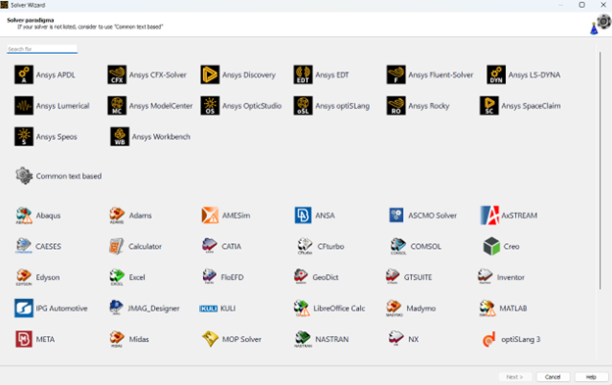This screenshot has height=385, width=612.
Task: Select the Ansys LS-DYNA icon
Action: pos(496,74)
